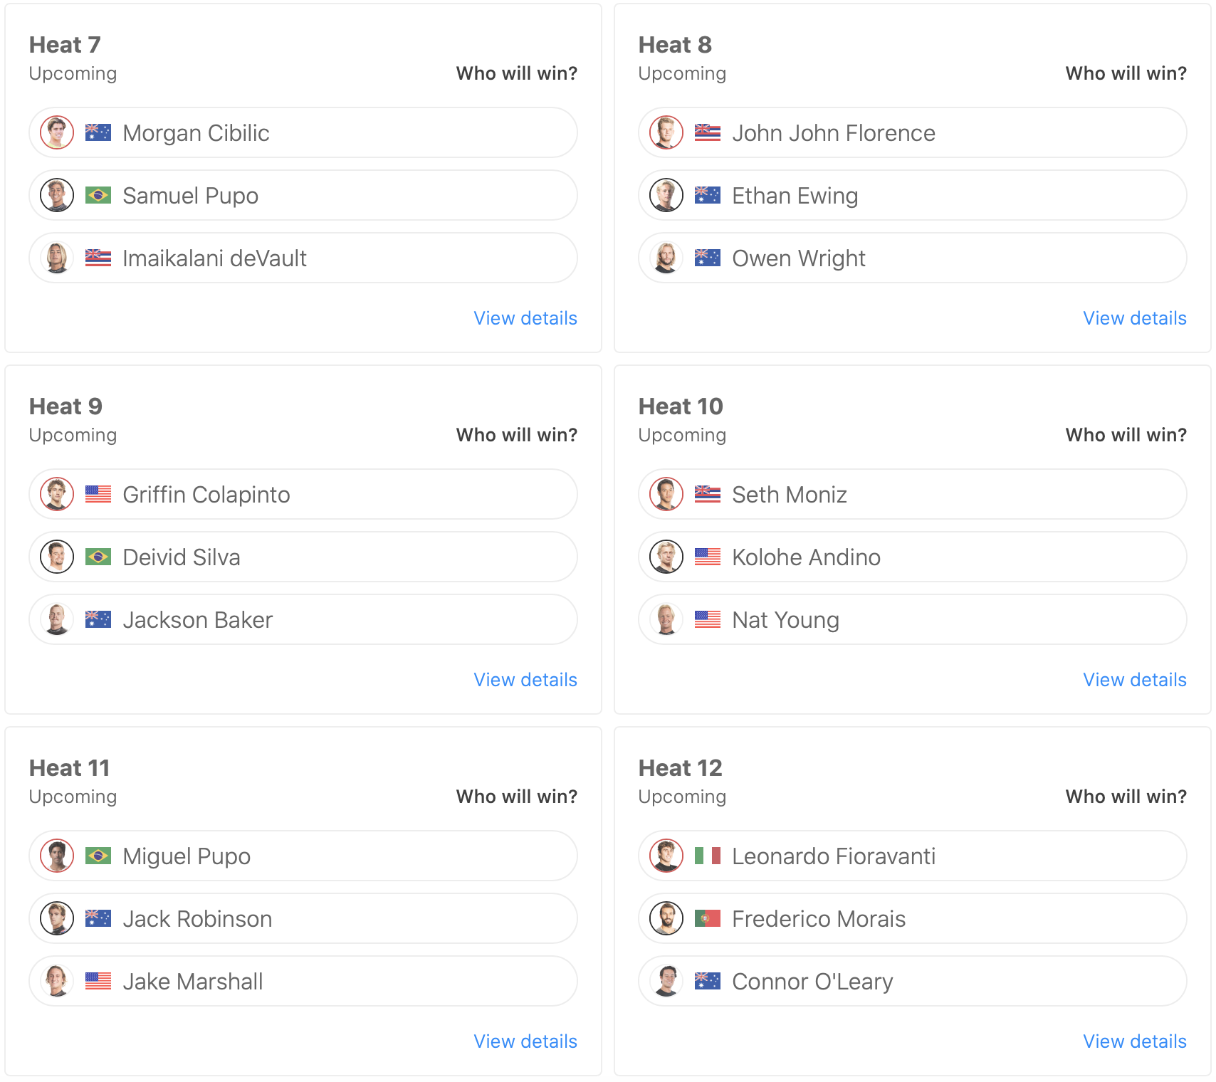Viewport: 1216px width, 1082px height.
Task: Click the Portugal flag beside Frederico Morais
Action: pos(708,918)
